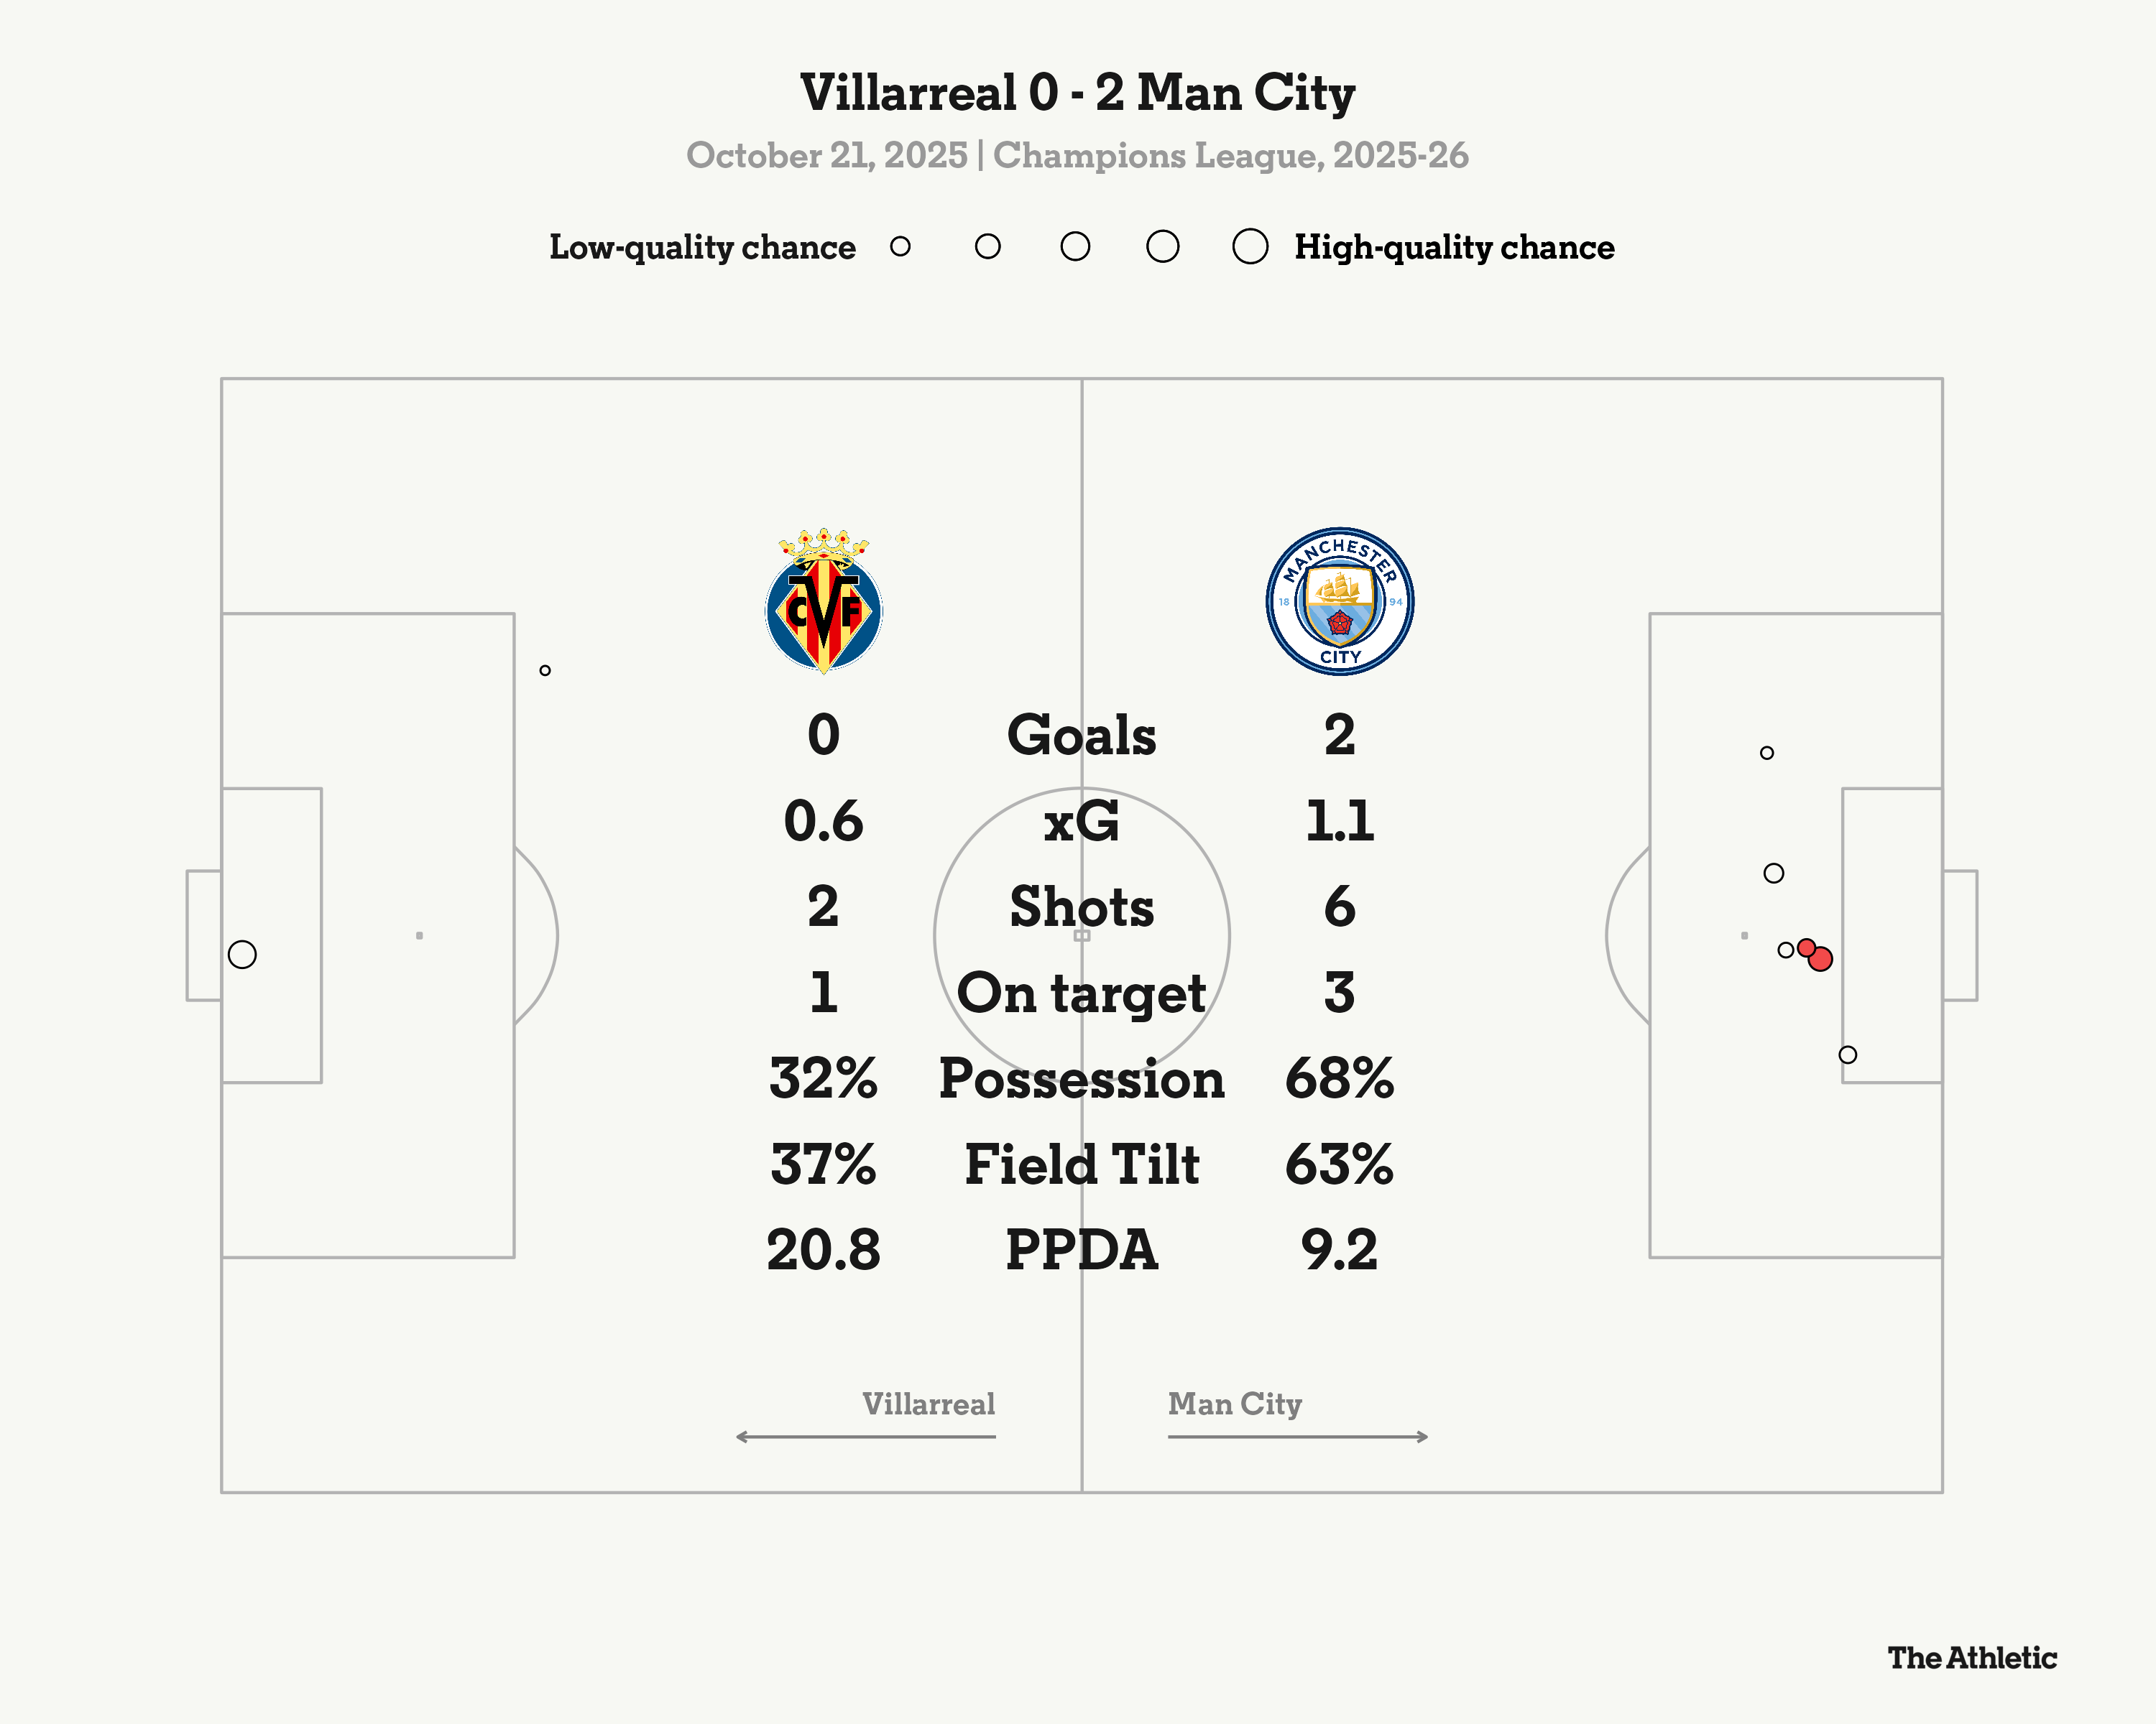
Task: Select Villarreal's large shot marker near the goal line
Action: click(242, 955)
